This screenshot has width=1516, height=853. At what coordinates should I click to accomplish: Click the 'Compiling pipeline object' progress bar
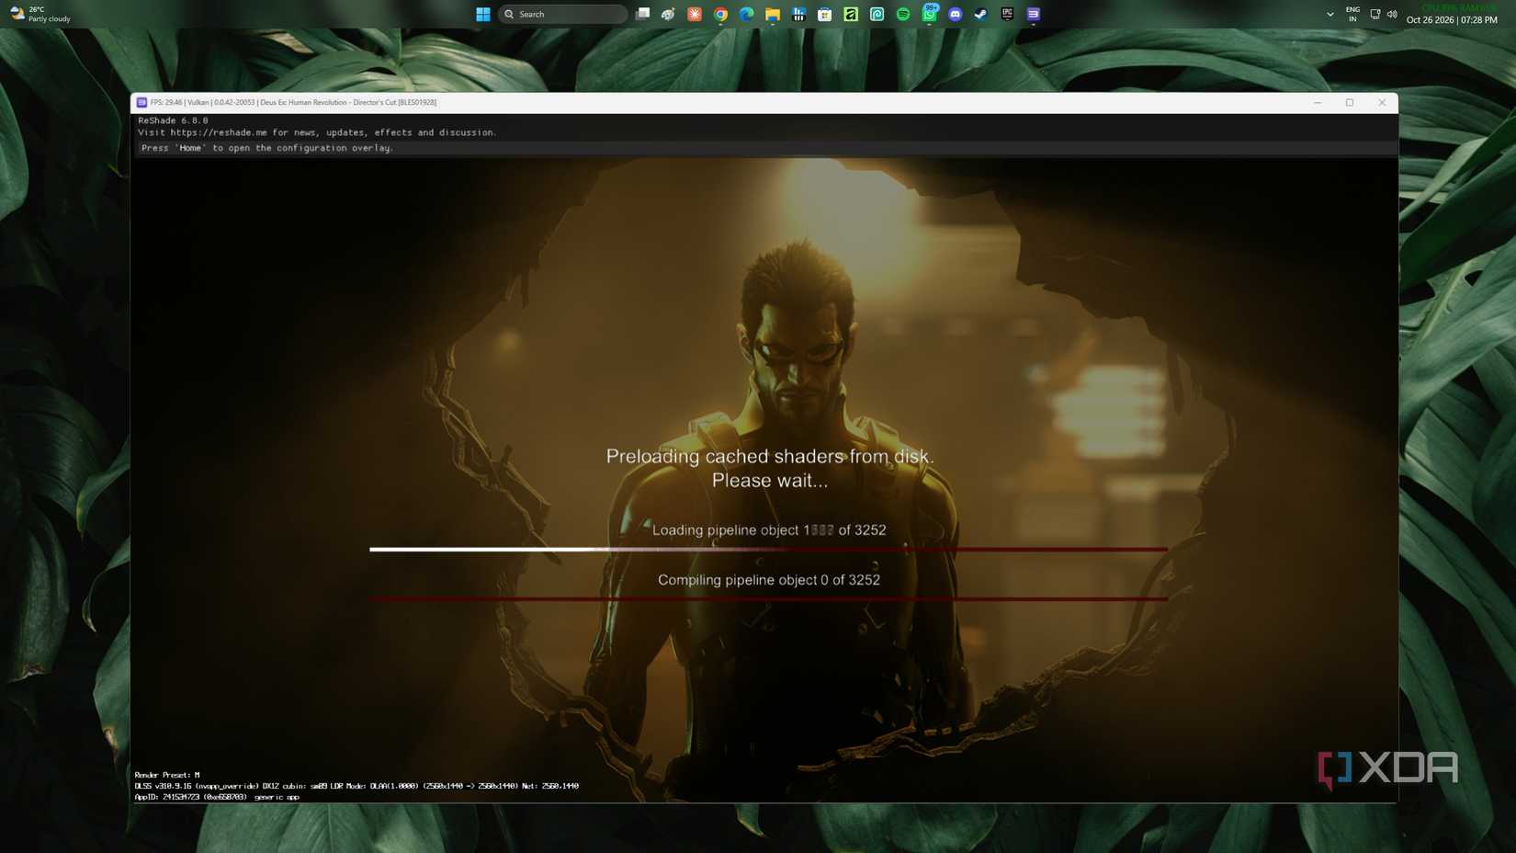point(768,598)
